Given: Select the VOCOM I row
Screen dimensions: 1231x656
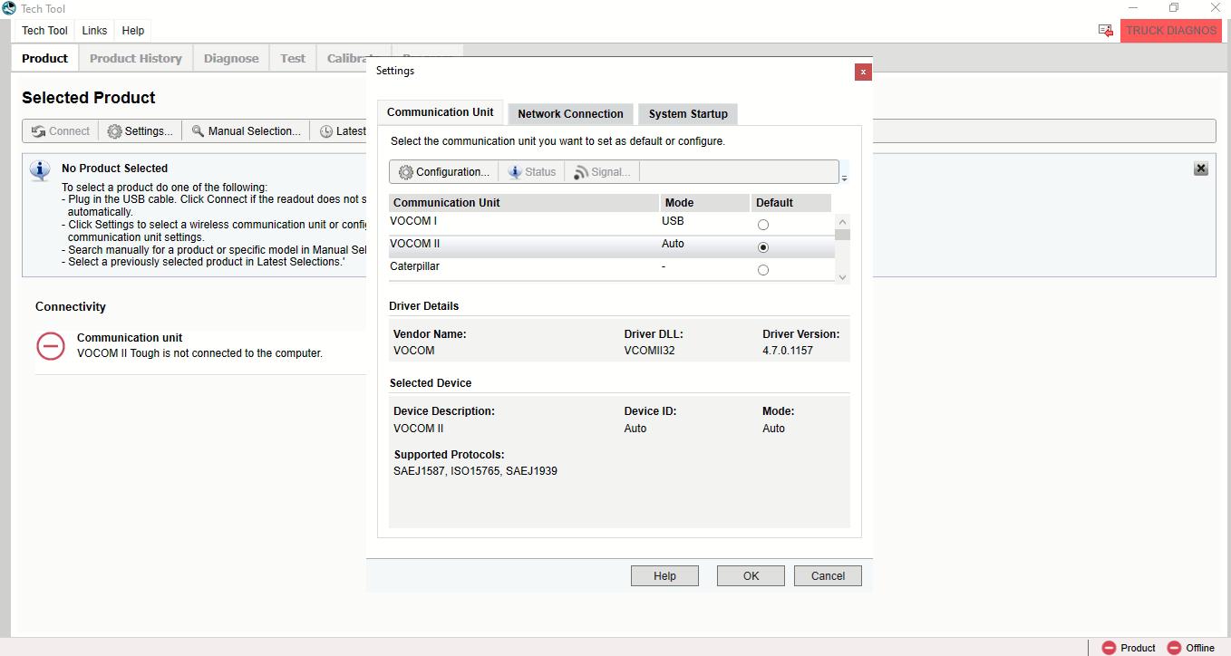Looking at the screenshot, I should pos(612,224).
